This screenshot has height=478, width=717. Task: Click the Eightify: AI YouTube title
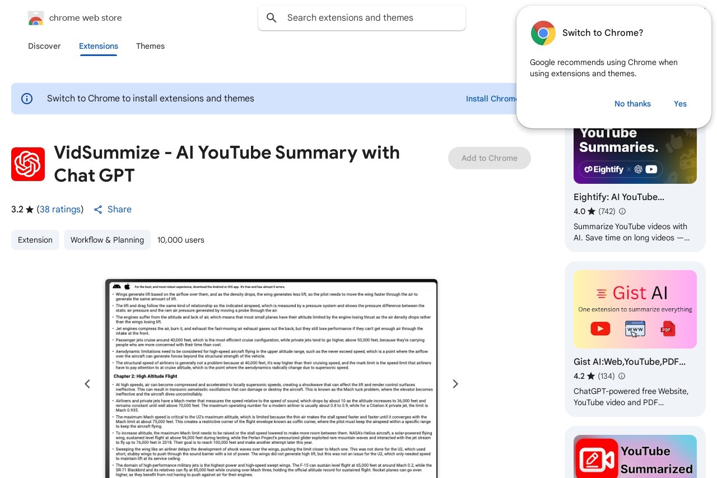[619, 197]
